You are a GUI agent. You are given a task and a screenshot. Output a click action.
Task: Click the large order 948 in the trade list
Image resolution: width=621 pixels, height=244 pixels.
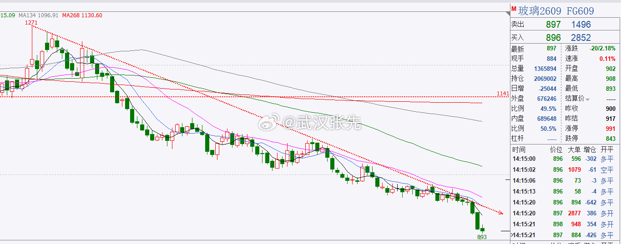[x=576, y=224]
